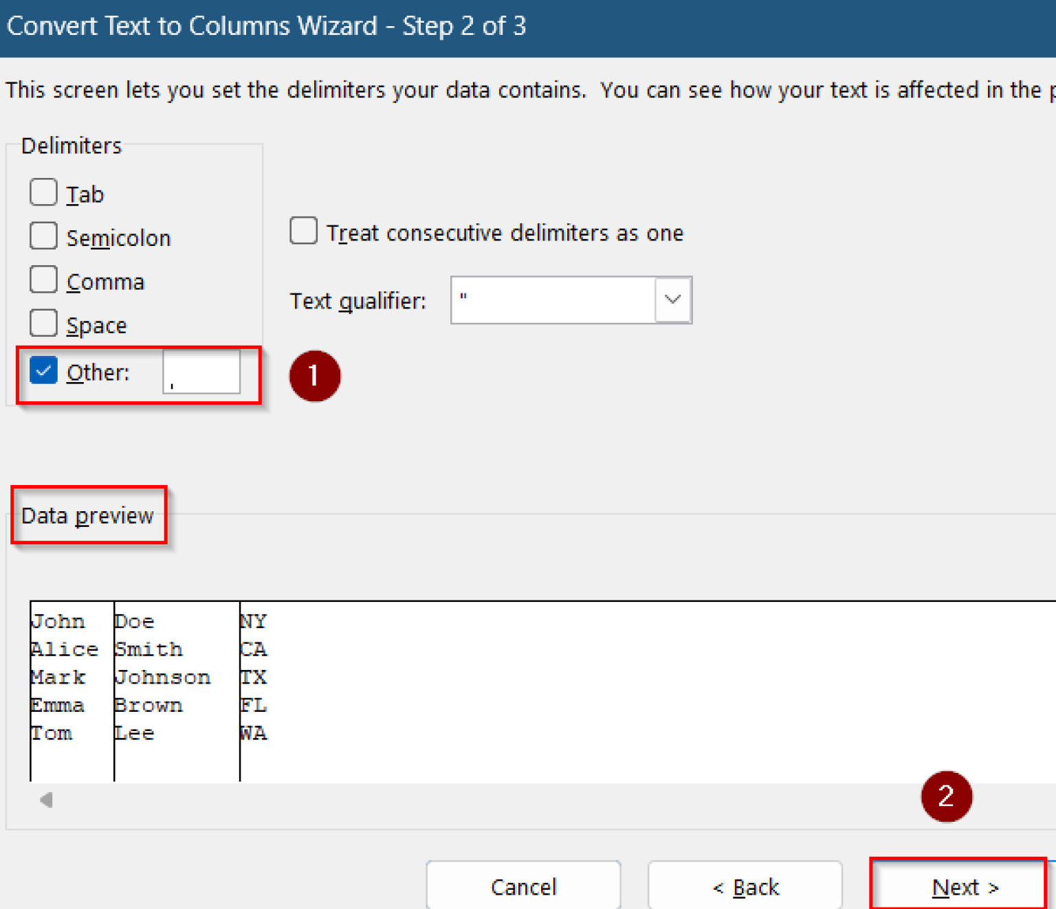Enable the Space delimiter checkbox

pos(43,323)
